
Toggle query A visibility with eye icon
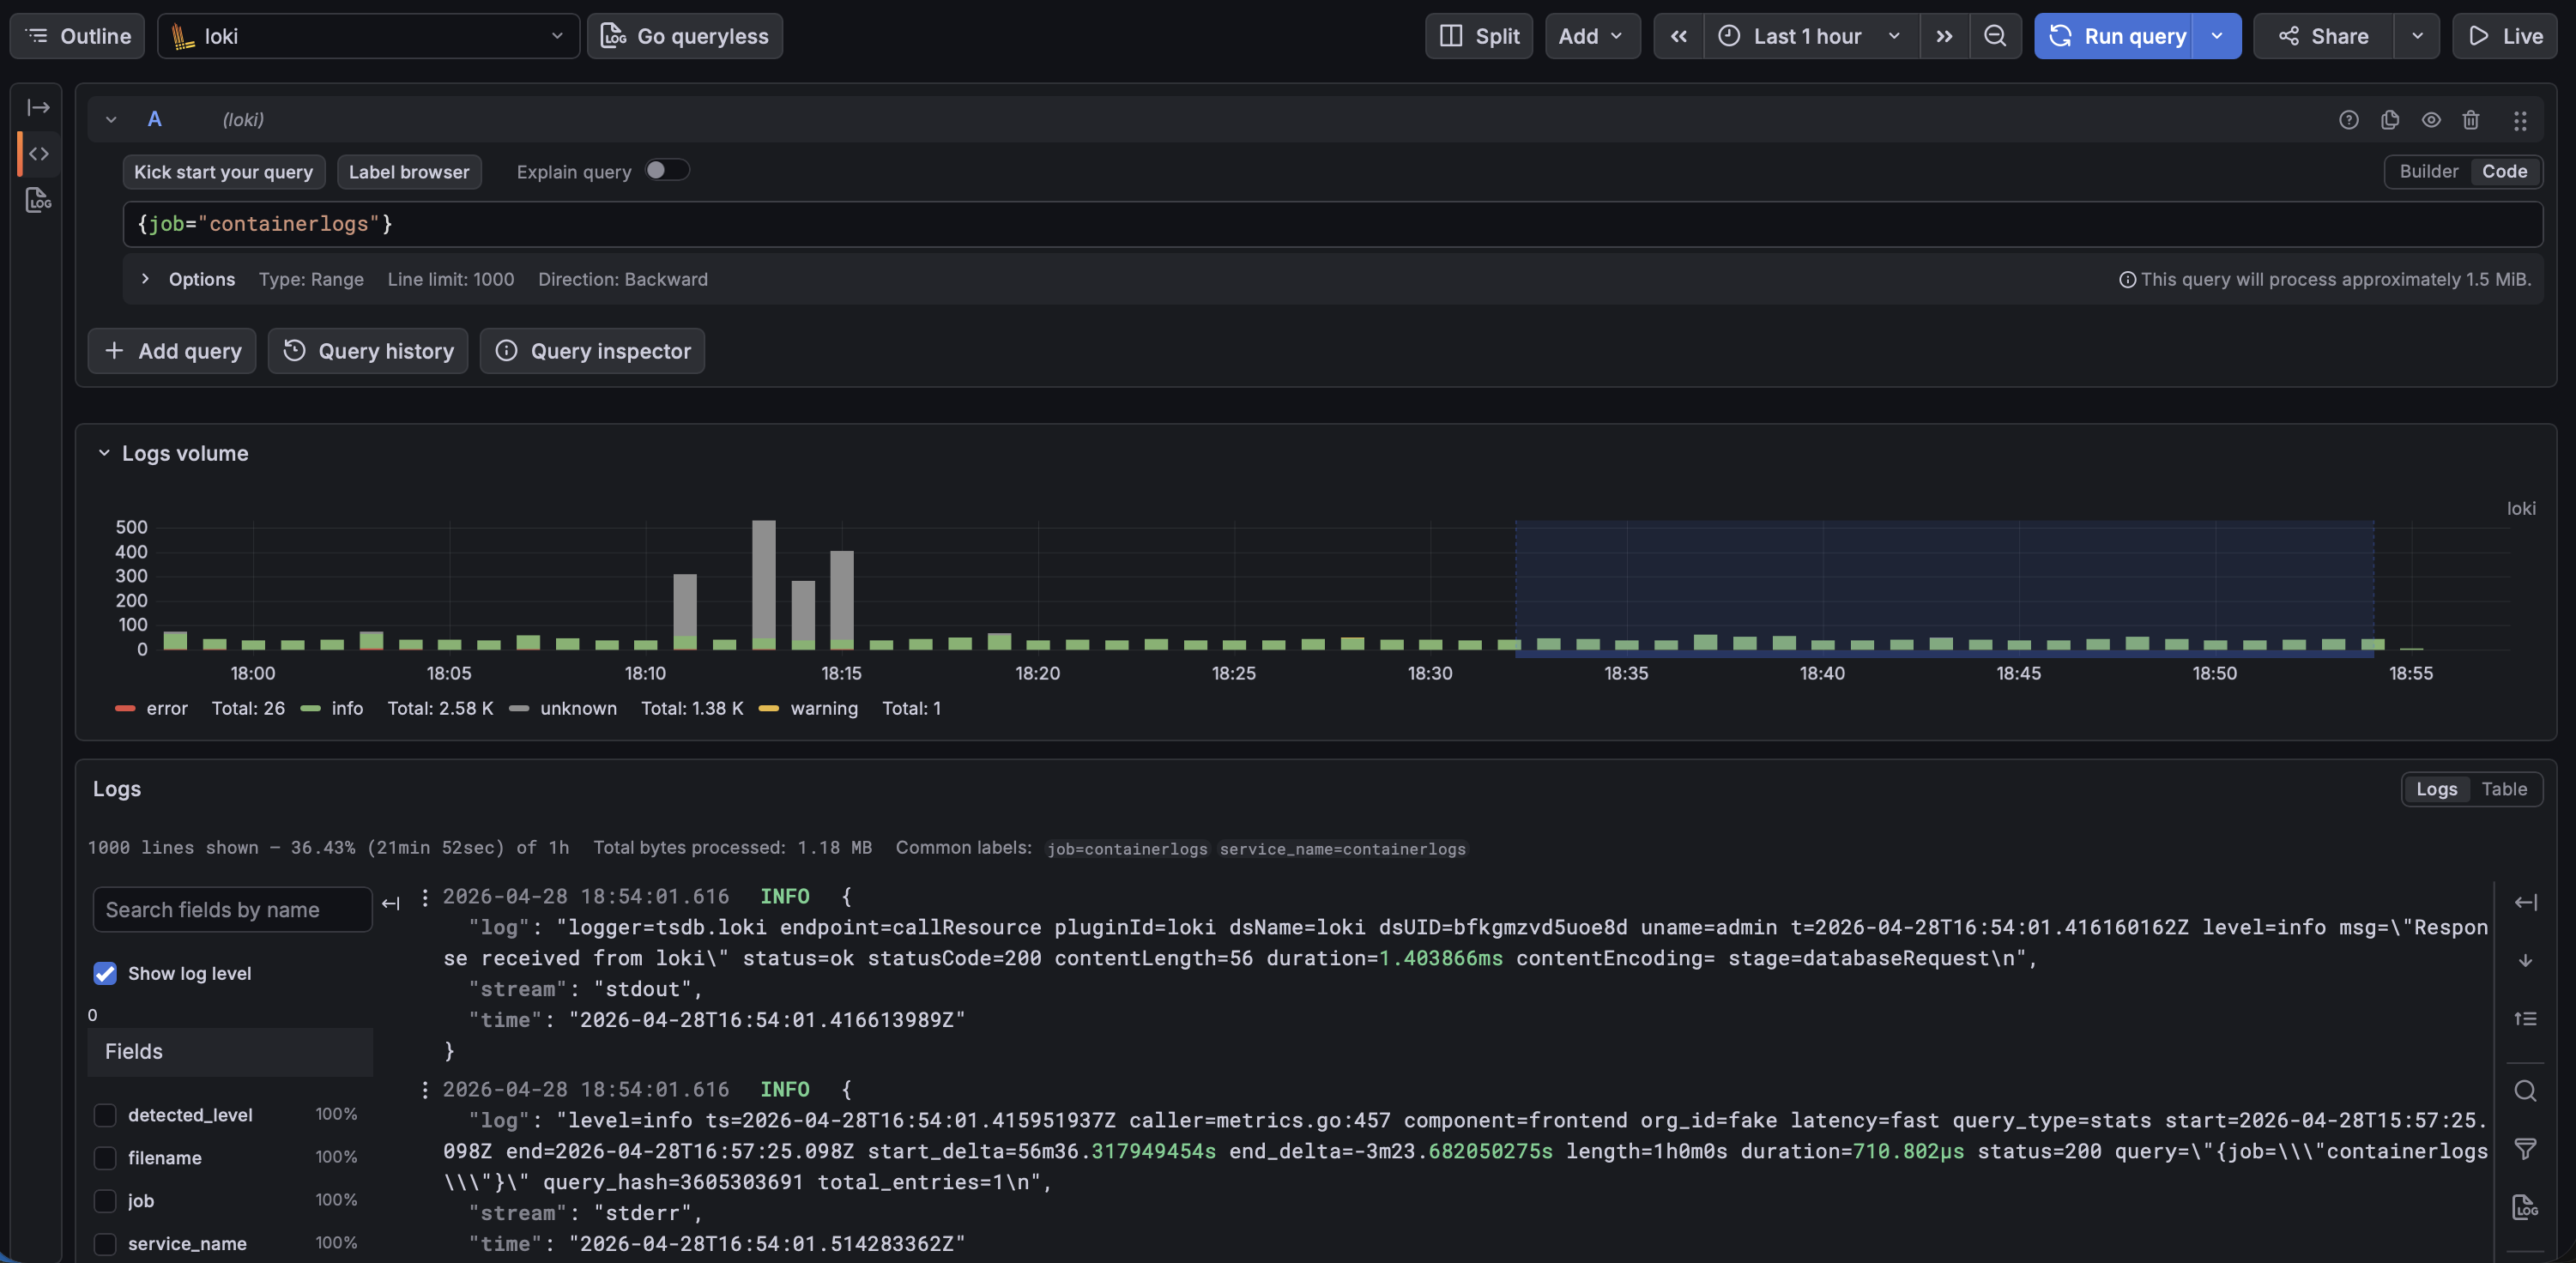tap(2431, 120)
